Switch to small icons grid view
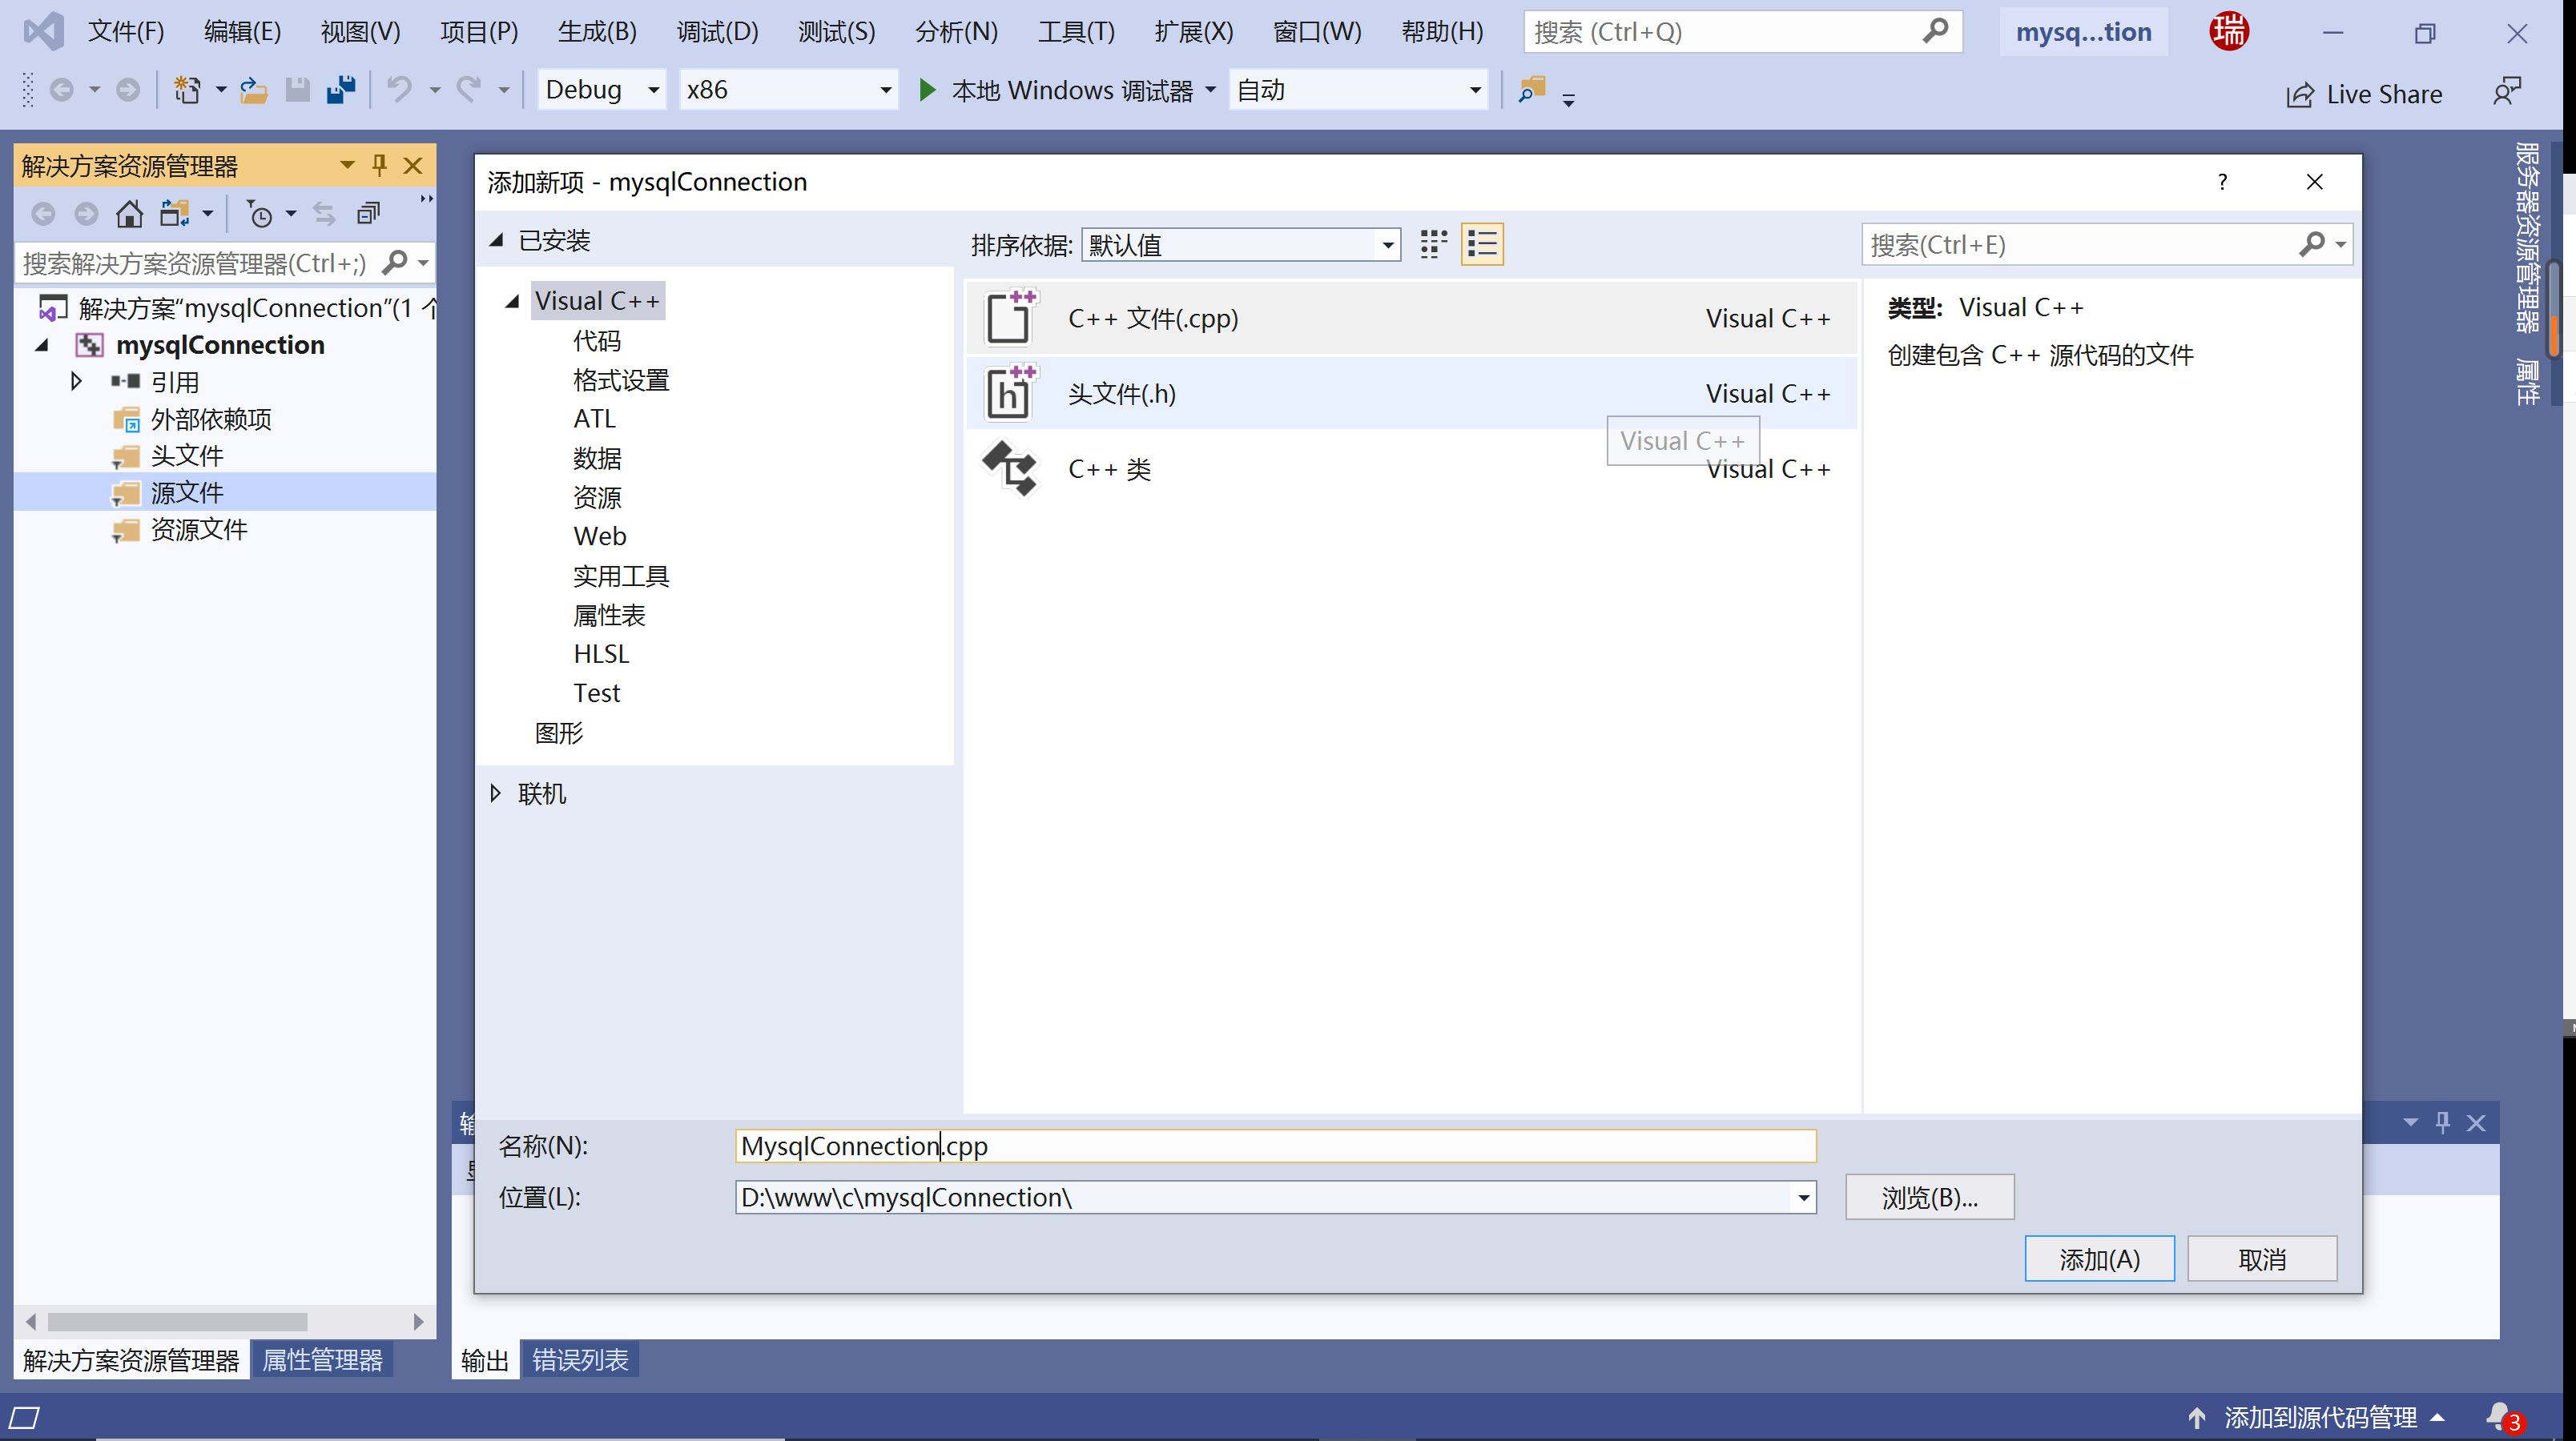The image size is (2576, 1441). 1433,245
